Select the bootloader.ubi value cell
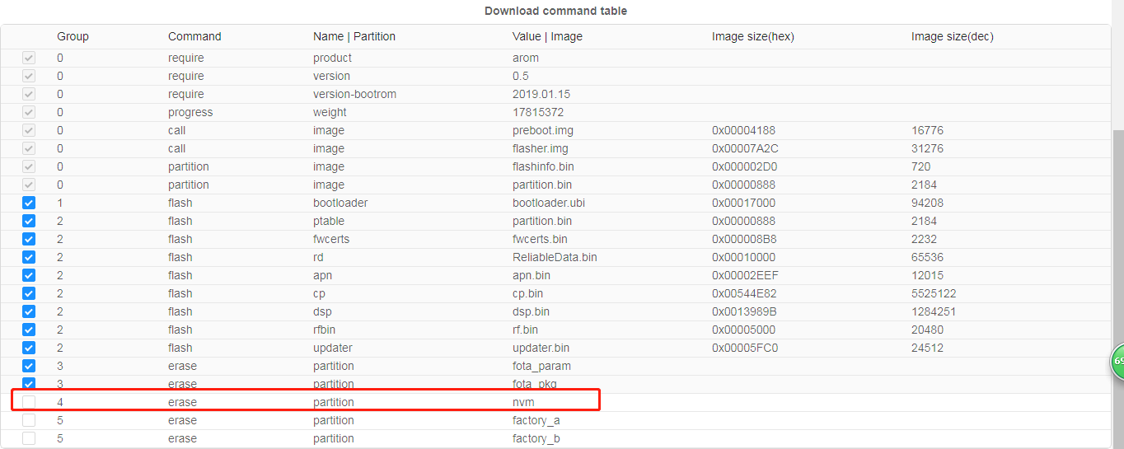The height and width of the screenshot is (449, 1124). [x=548, y=203]
